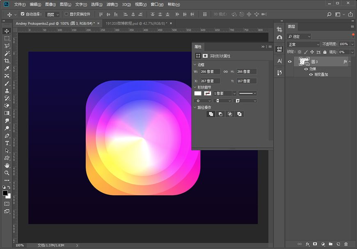Select the Hand tool

7,165
